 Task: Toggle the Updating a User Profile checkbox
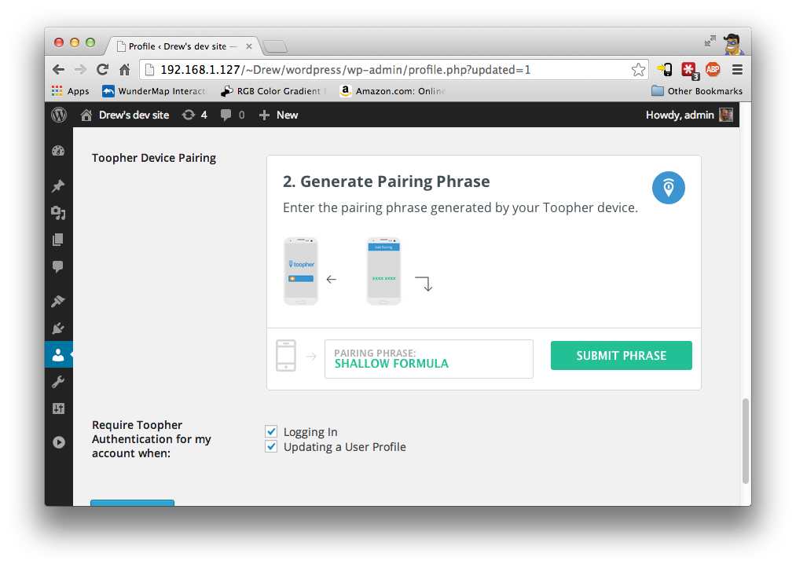(271, 447)
